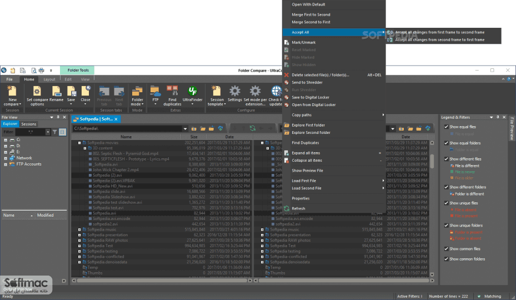Sort left pane by Size column header
This screenshot has width=516, height=300.
[194, 137]
